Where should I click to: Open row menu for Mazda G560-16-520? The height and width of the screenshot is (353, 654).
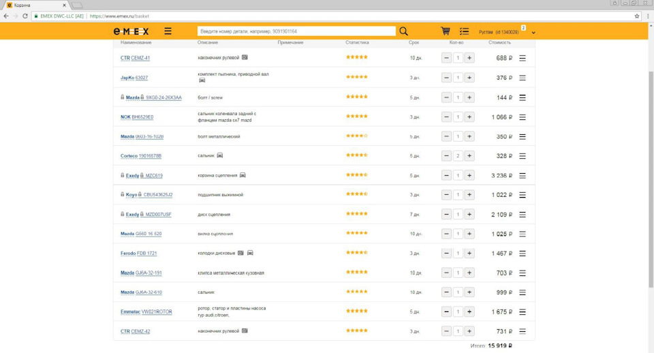(x=523, y=234)
